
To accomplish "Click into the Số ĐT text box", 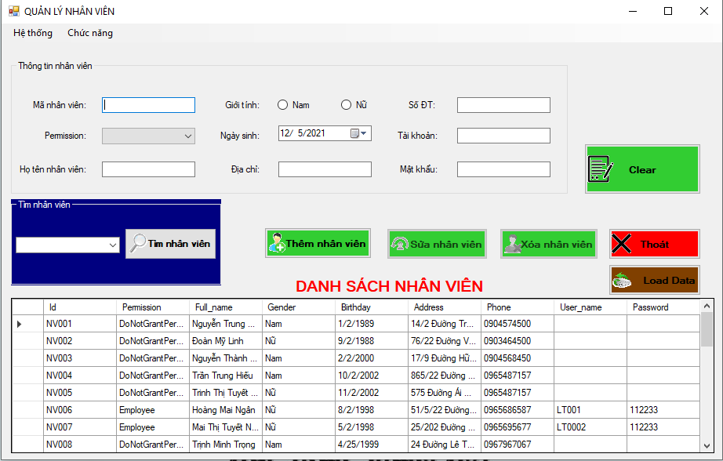I will coord(503,105).
